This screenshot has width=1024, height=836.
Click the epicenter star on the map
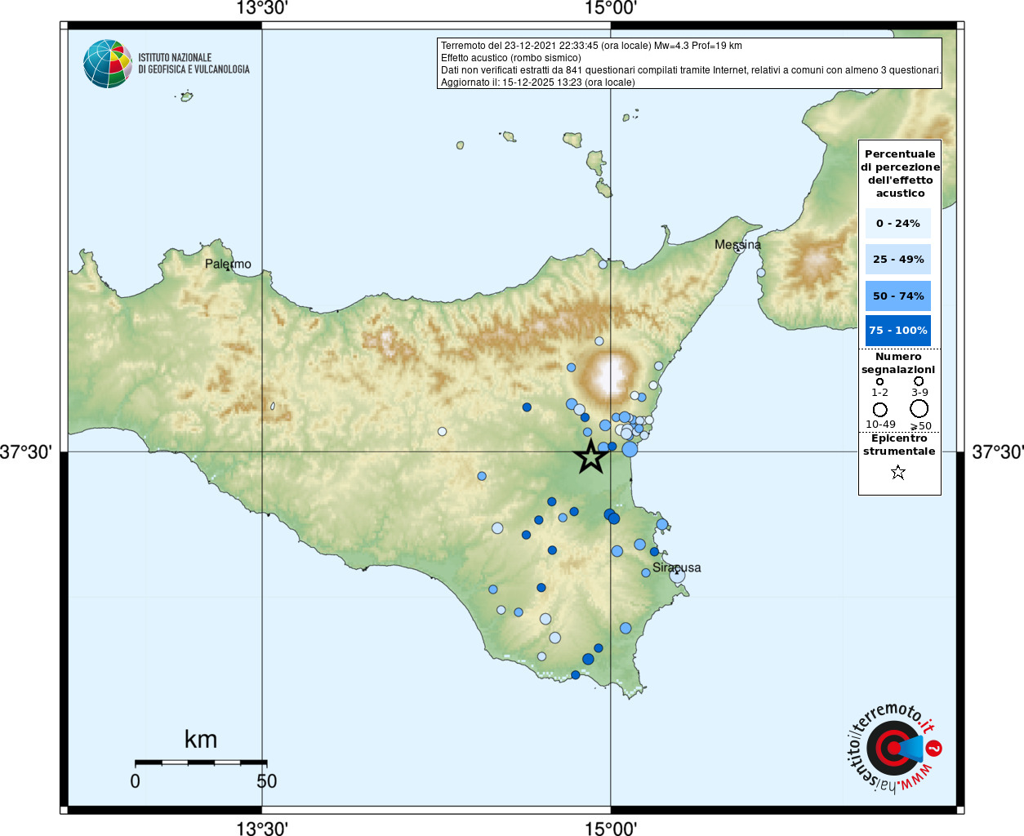pyautogui.click(x=591, y=457)
